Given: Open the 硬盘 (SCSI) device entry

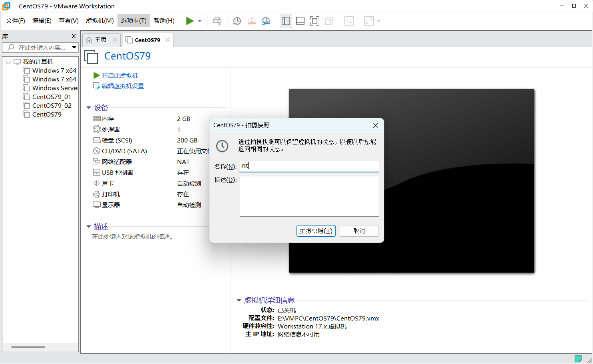Looking at the screenshot, I should coord(112,140).
